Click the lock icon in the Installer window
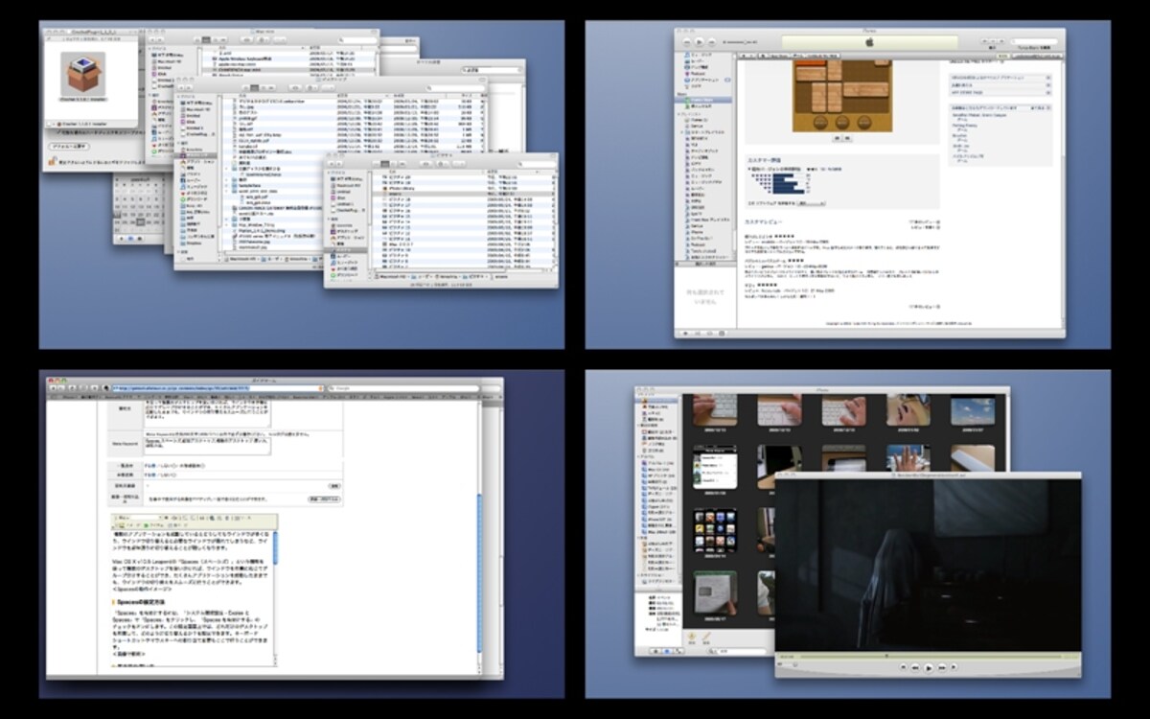The width and height of the screenshot is (1150, 719). [x=51, y=162]
